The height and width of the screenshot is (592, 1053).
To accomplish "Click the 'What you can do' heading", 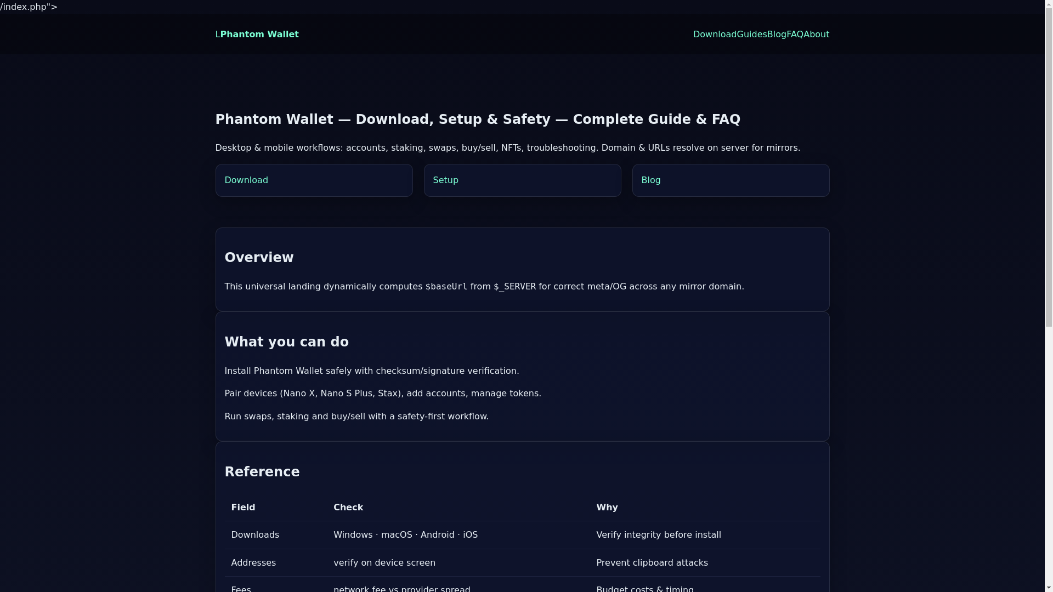I will click(287, 342).
